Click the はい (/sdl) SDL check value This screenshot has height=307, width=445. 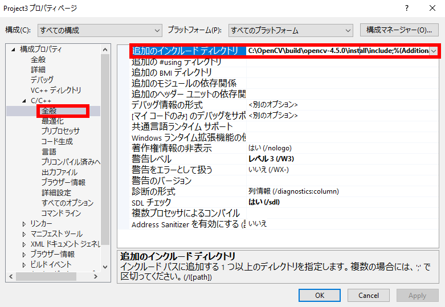(x=264, y=202)
